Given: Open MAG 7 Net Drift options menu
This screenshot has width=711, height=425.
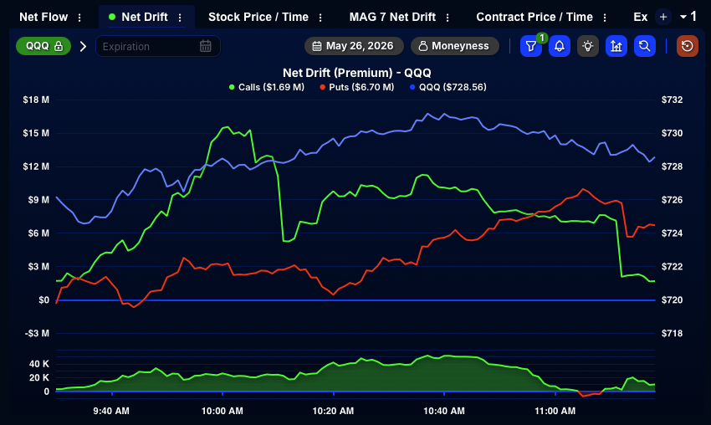Looking at the screenshot, I should (x=448, y=18).
